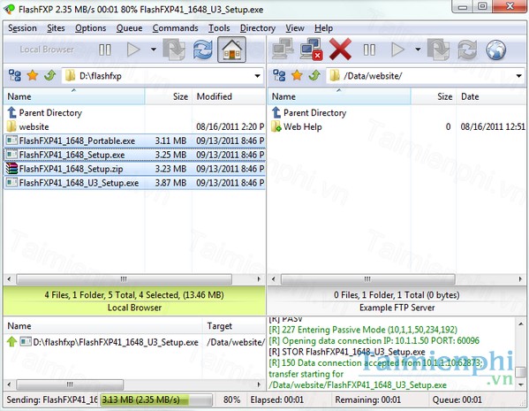Sort remote files by Size column header

pos(434,96)
